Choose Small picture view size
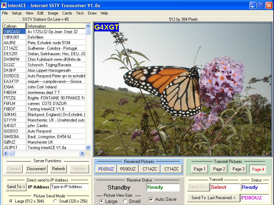The width and height of the screenshot is (274, 205). tap(125, 201)
